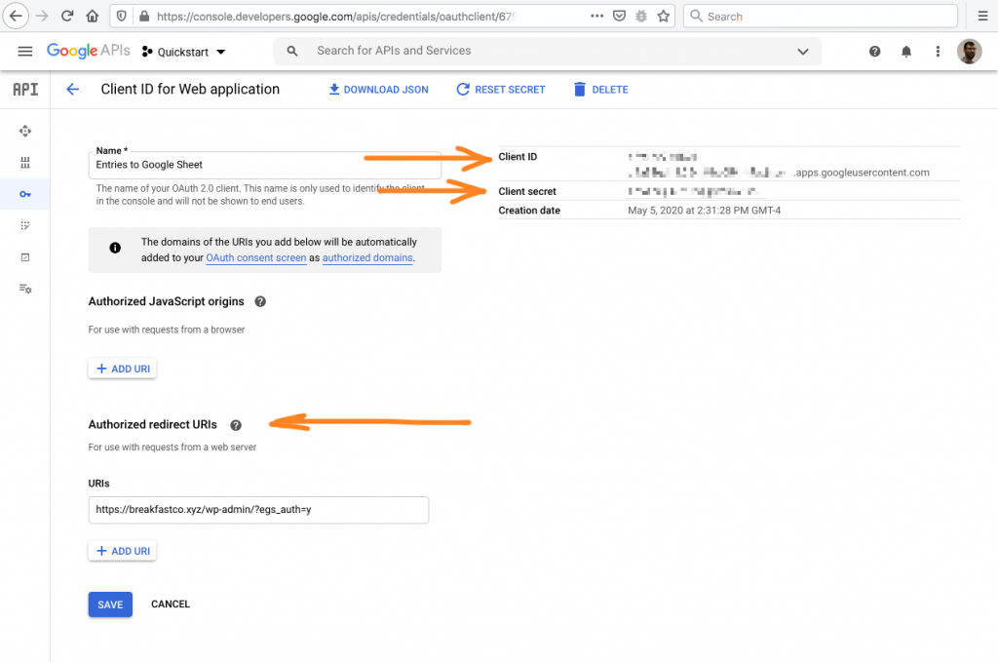
Task: Open the console more options menu
Action: point(938,51)
